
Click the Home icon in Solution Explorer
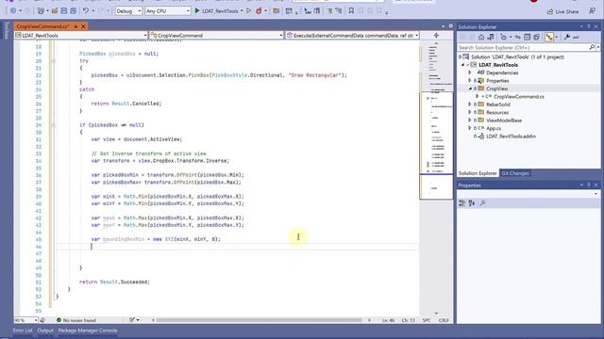click(481, 38)
